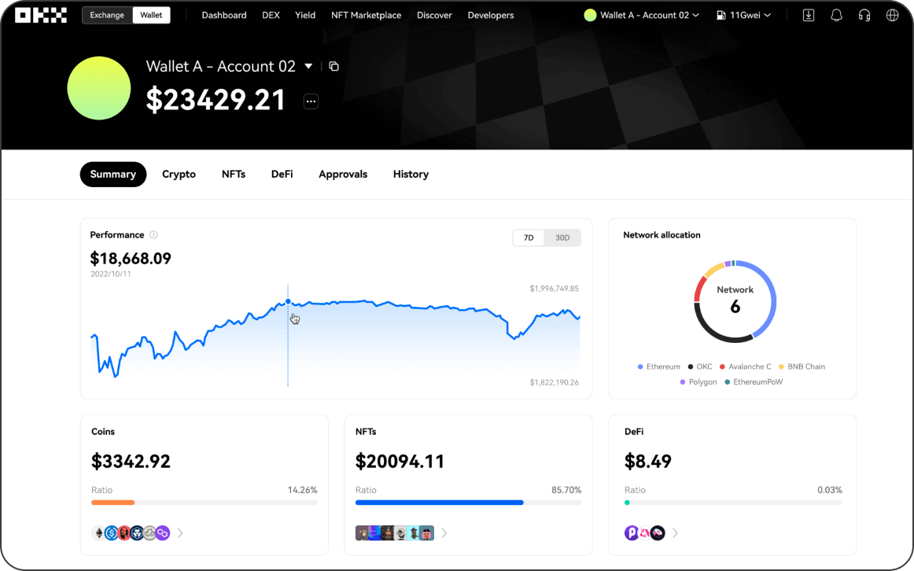The image size is (914, 571).
Task: Open the 11Gwei gas fee dropdown
Action: 743,15
